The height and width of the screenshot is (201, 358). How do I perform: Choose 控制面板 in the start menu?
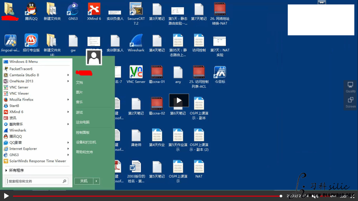(83, 132)
